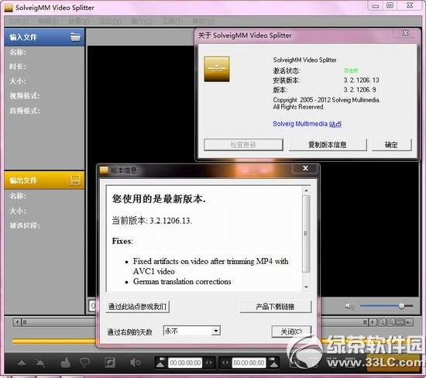Click the 'Fixed artifacts on video' bullet

pyautogui.click(x=211, y=266)
